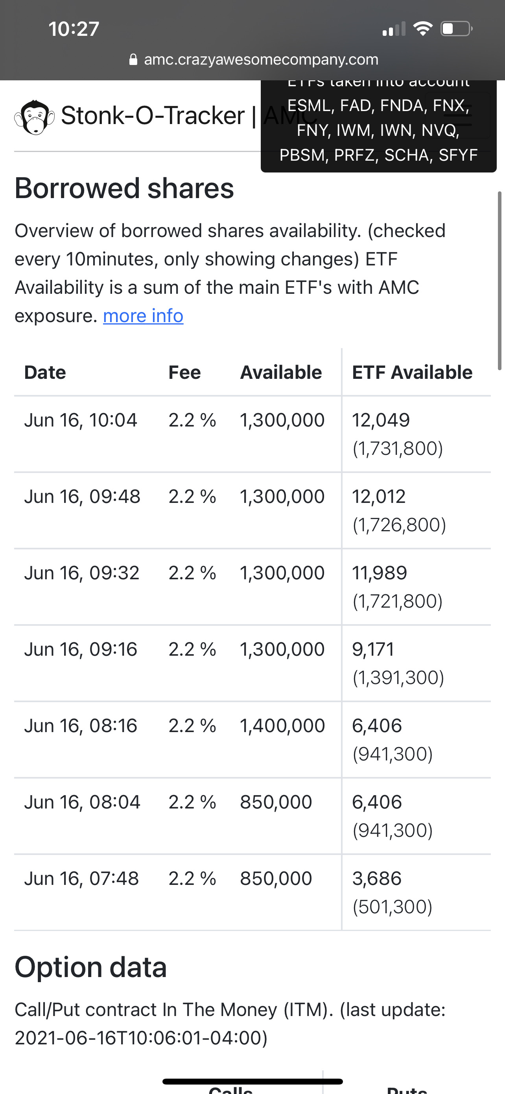Tap the battery indicator icon

[x=456, y=29]
